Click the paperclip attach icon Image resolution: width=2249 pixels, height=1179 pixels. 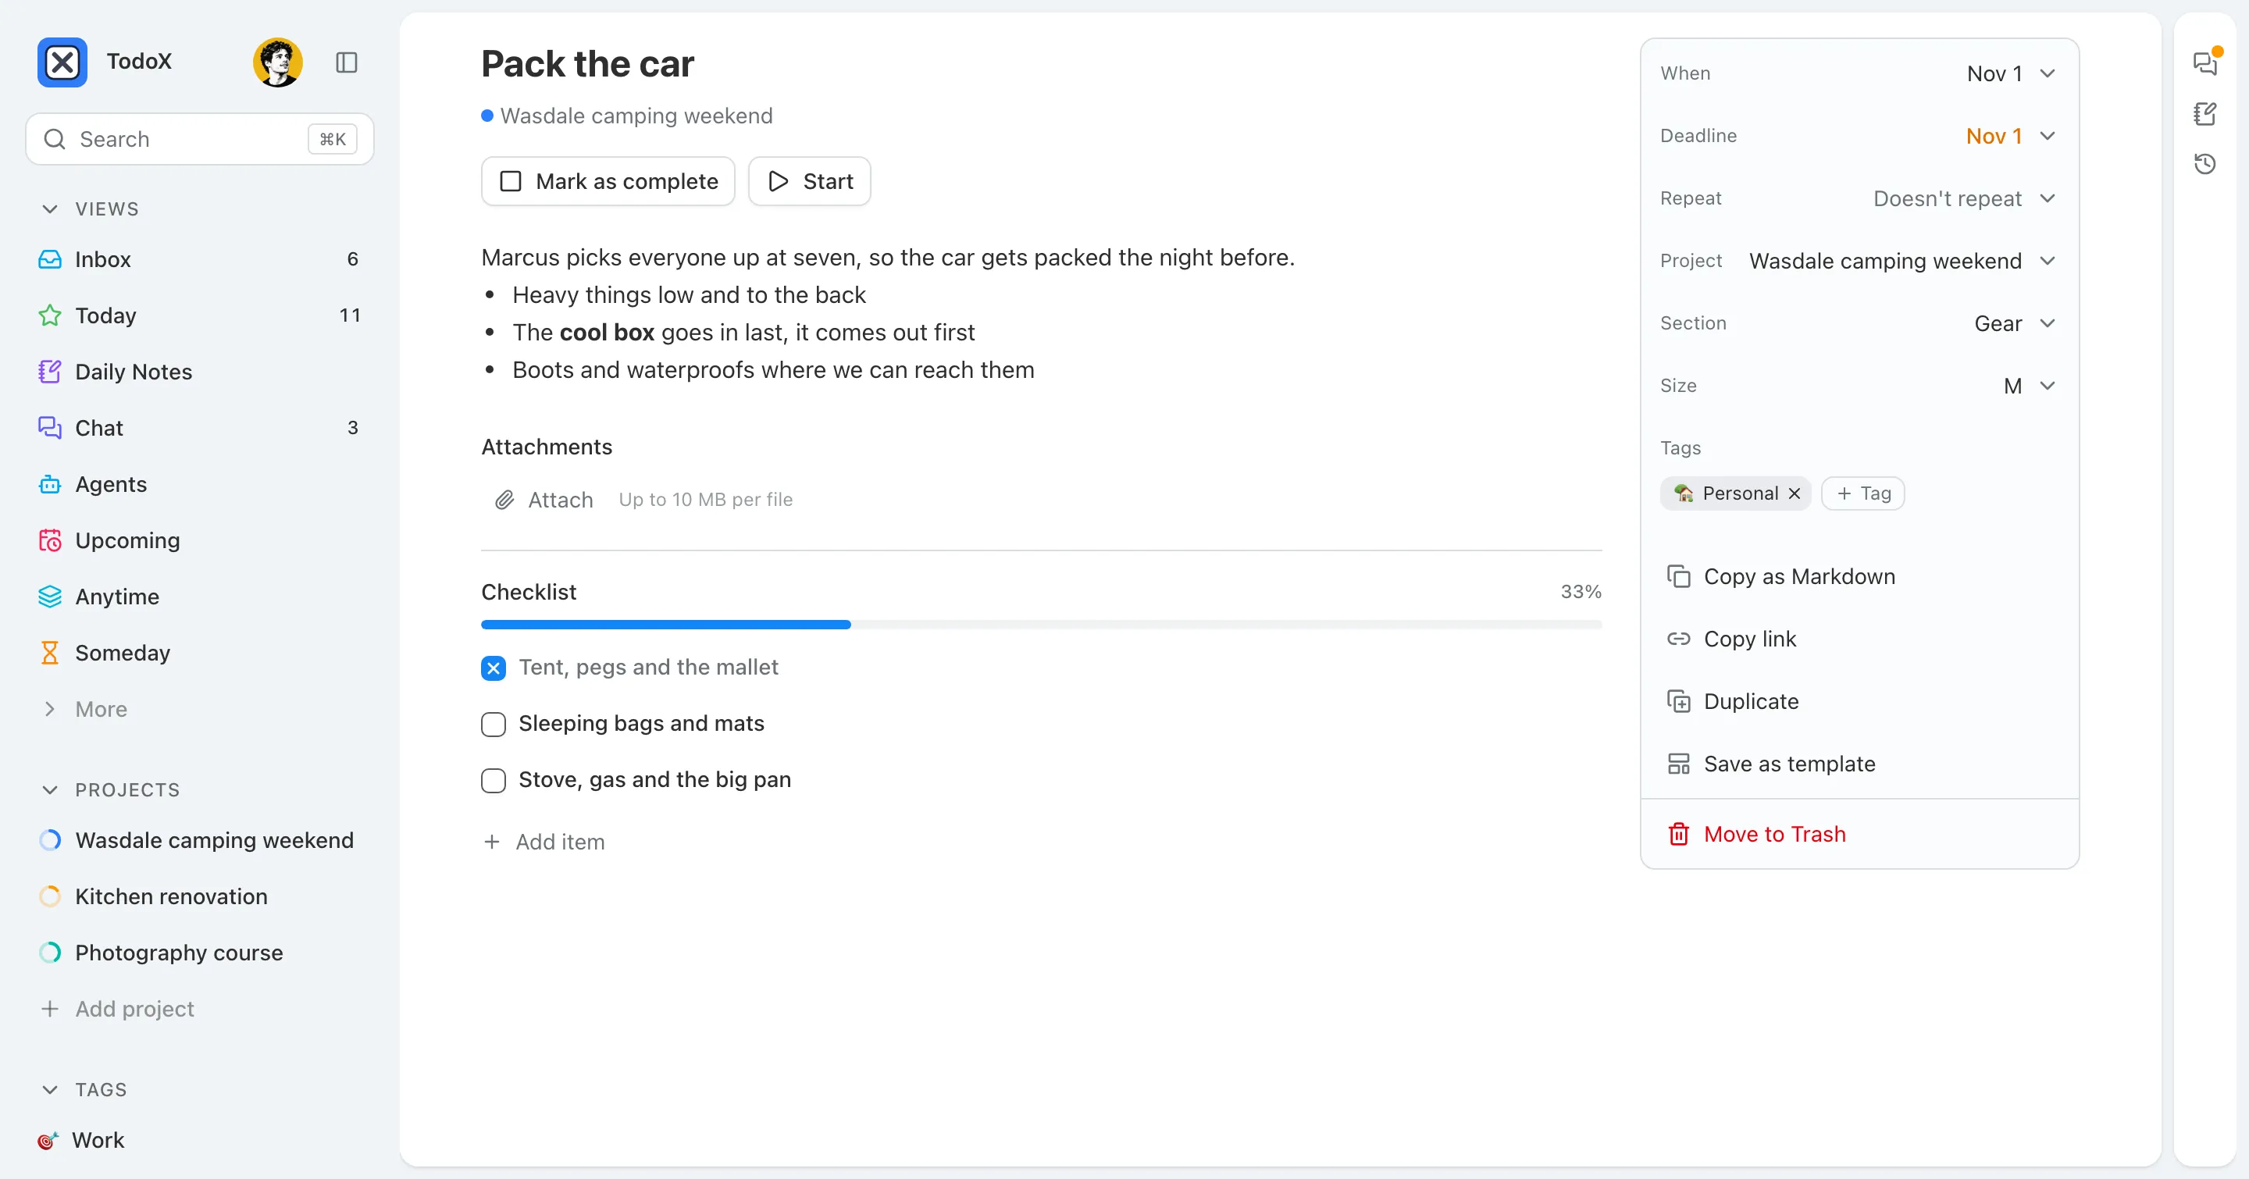point(504,500)
